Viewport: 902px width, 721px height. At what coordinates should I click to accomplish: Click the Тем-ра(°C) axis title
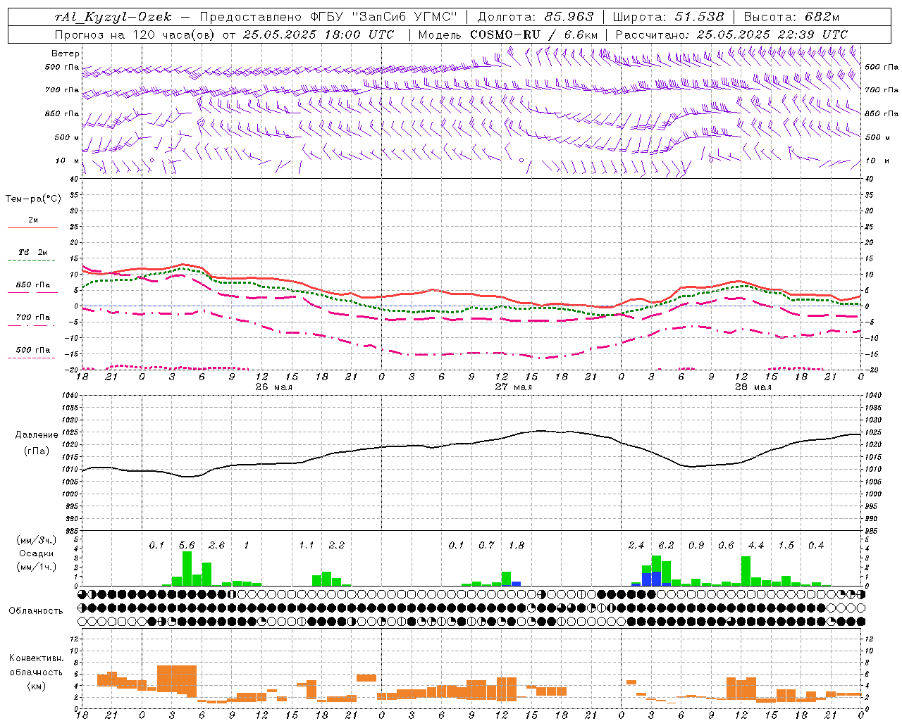point(33,199)
